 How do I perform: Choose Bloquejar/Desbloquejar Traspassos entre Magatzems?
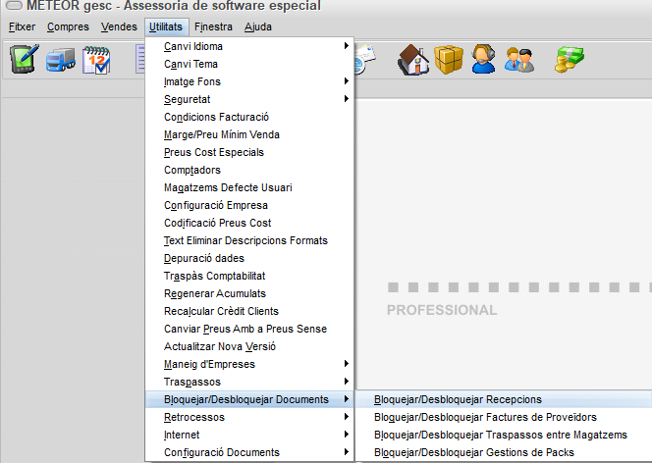[x=504, y=435]
